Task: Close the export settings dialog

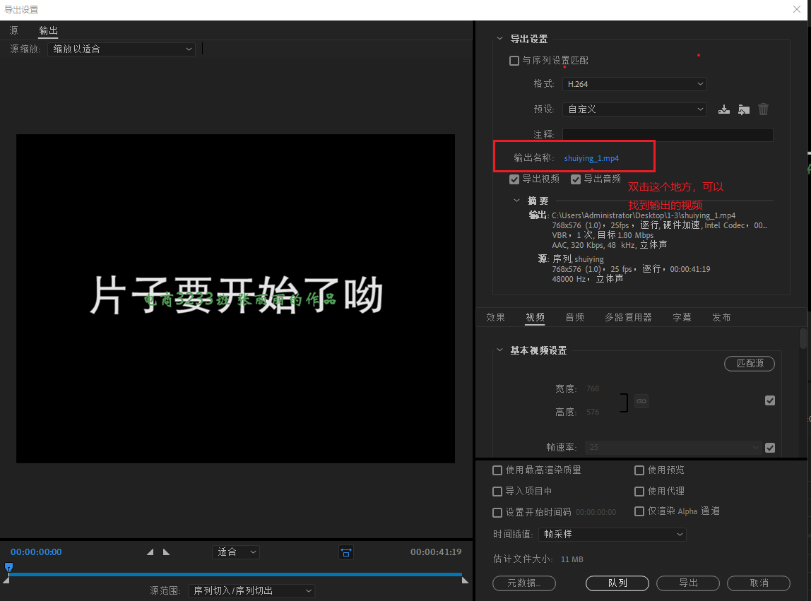Action: tap(797, 9)
